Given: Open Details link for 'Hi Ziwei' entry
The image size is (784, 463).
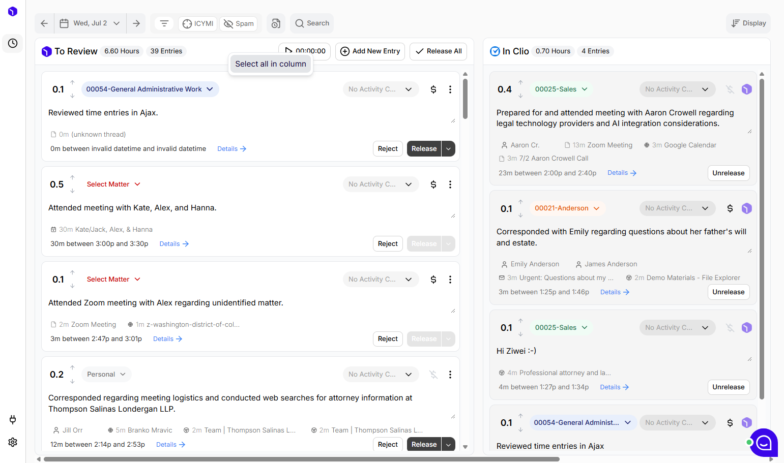Looking at the screenshot, I should coord(615,387).
